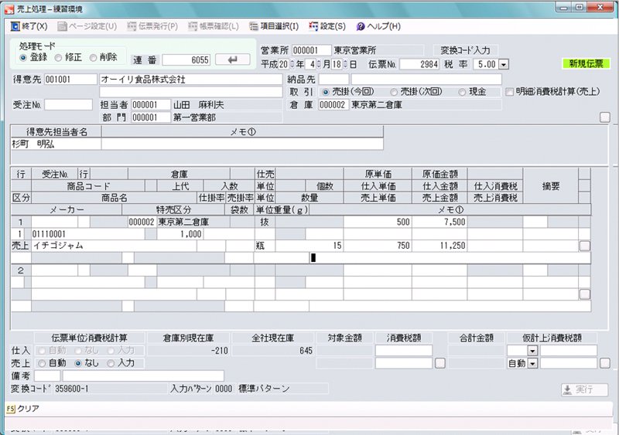Viewport: 619px width, 435px height.
Task: Click the 連番 number field 6055
Action: [x=186, y=60]
